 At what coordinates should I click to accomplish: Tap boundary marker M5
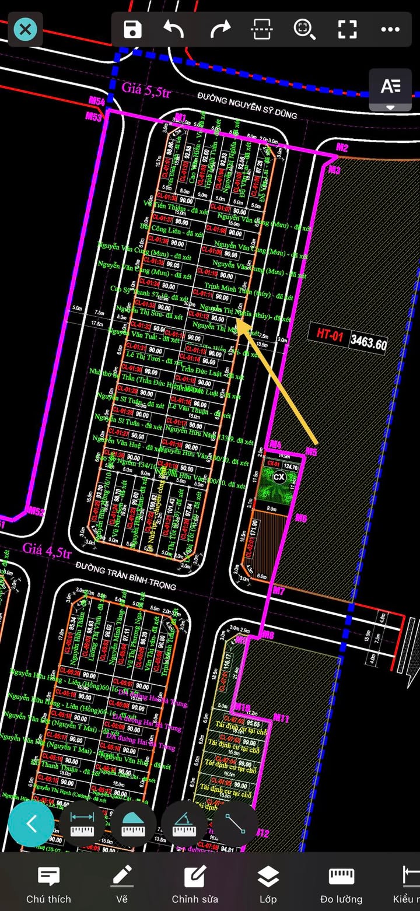(x=311, y=452)
